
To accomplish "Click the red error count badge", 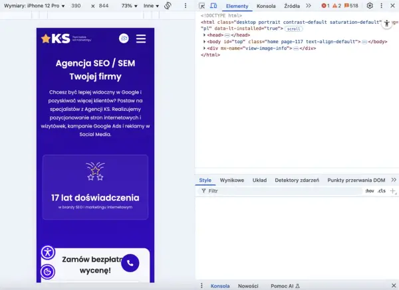I will point(325,5).
